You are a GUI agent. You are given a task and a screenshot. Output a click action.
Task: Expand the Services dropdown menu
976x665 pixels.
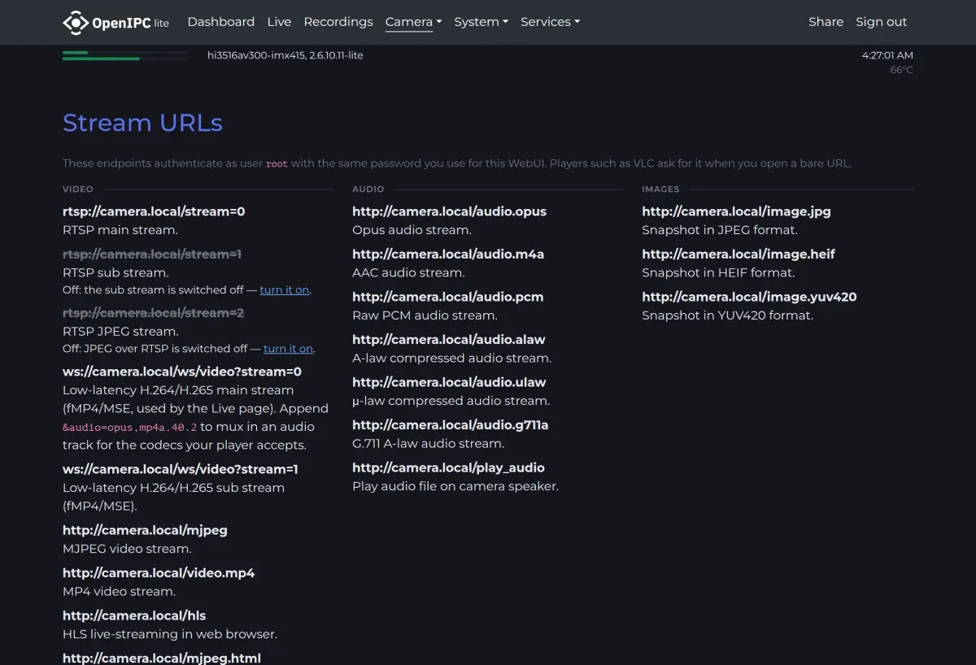(550, 22)
